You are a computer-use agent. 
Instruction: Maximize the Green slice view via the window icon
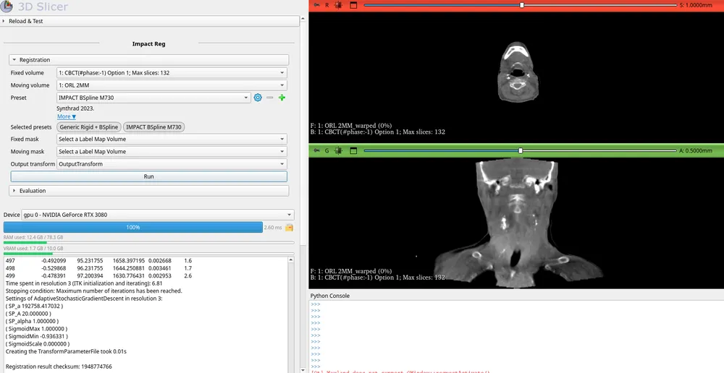pos(353,150)
